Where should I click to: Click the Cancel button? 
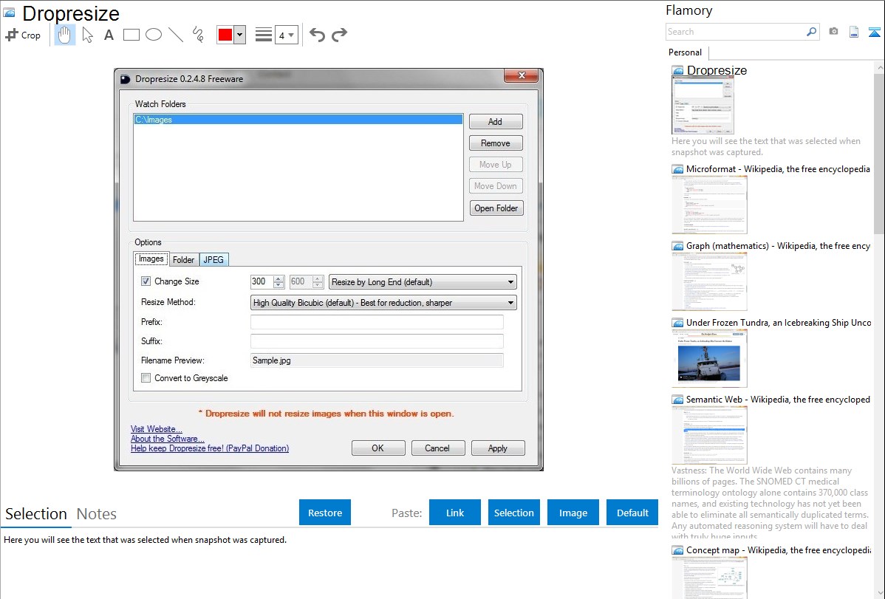438,448
